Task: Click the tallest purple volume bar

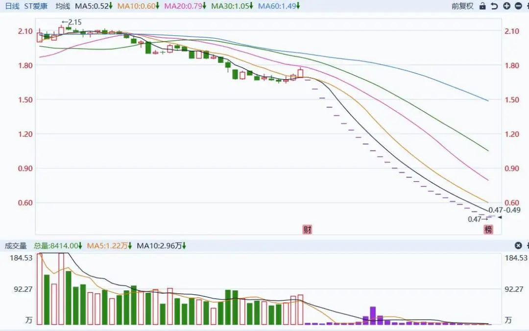Action: click(x=373, y=315)
